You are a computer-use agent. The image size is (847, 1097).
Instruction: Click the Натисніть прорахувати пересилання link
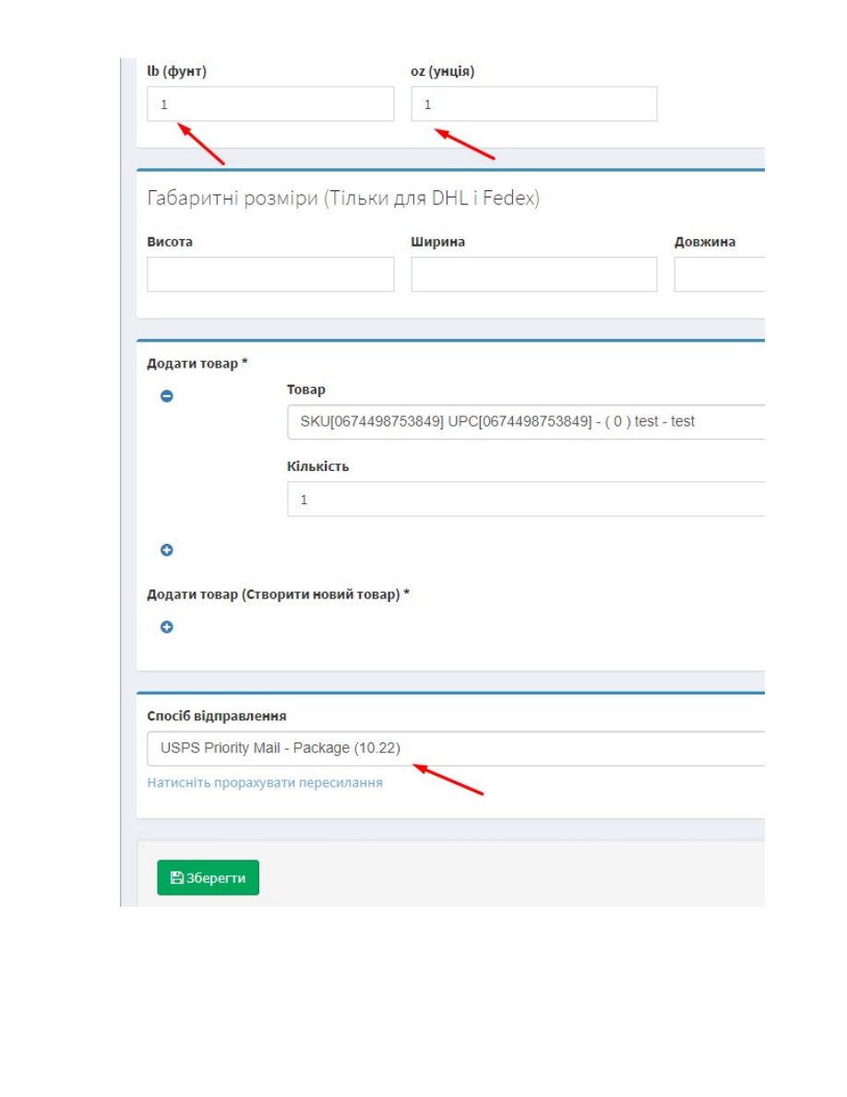(x=265, y=783)
